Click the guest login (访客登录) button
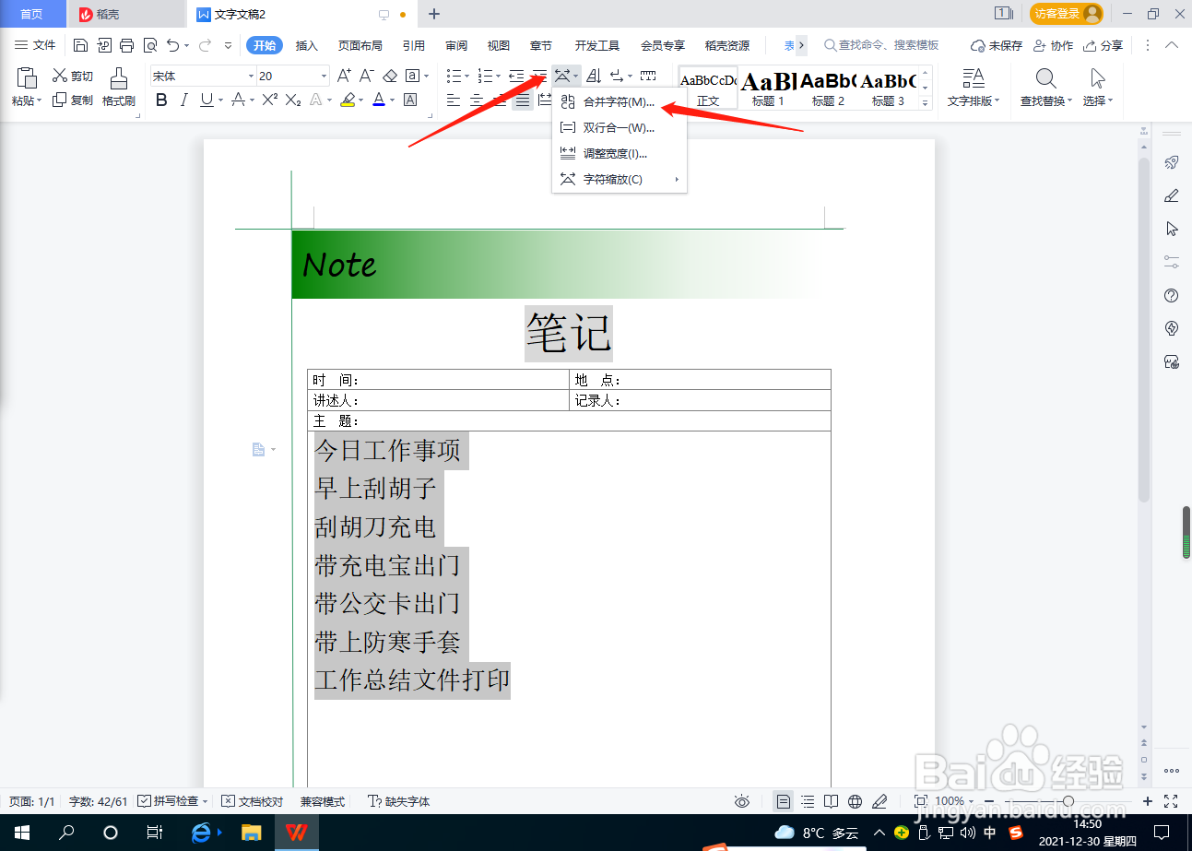 (1067, 14)
